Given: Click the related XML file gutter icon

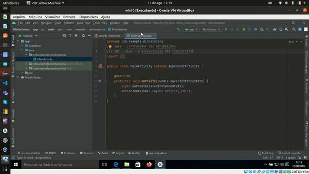Looking at the screenshot, I should pyautogui.click(x=100, y=66).
